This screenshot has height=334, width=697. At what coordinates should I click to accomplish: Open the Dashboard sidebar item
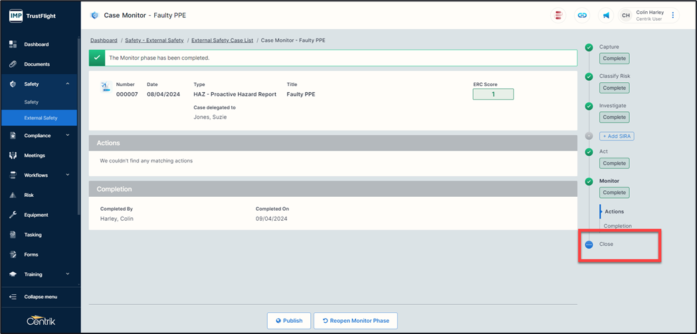click(36, 44)
